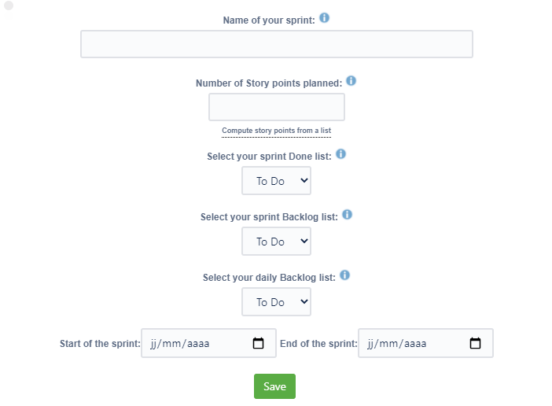
Task: Click info icon beside Name of your sprint
Action: point(324,18)
